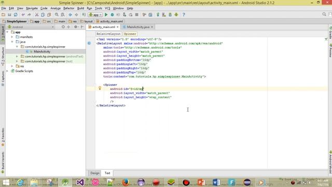Click the Stop square icon

click(137, 15)
